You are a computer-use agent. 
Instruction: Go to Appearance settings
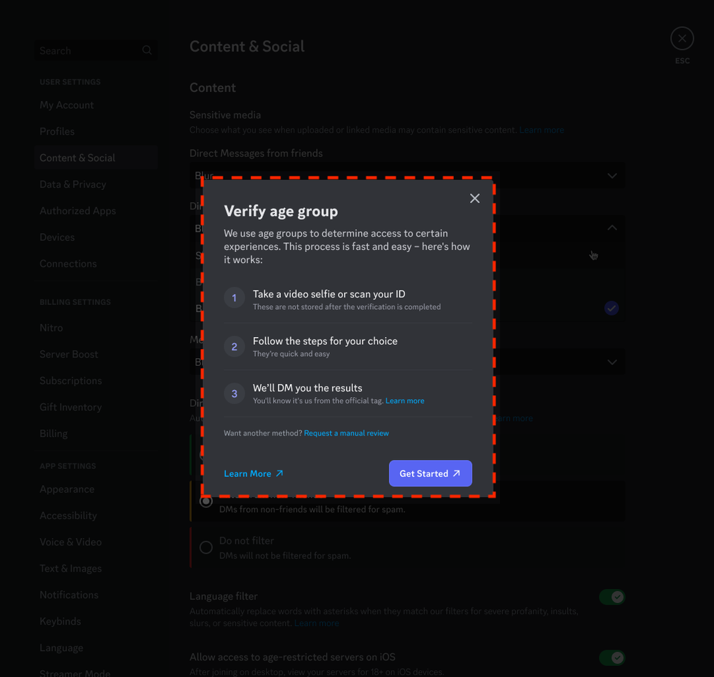pos(67,489)
